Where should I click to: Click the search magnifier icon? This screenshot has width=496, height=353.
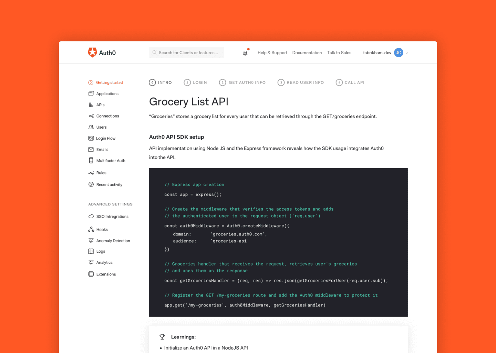tap(154, 52)
